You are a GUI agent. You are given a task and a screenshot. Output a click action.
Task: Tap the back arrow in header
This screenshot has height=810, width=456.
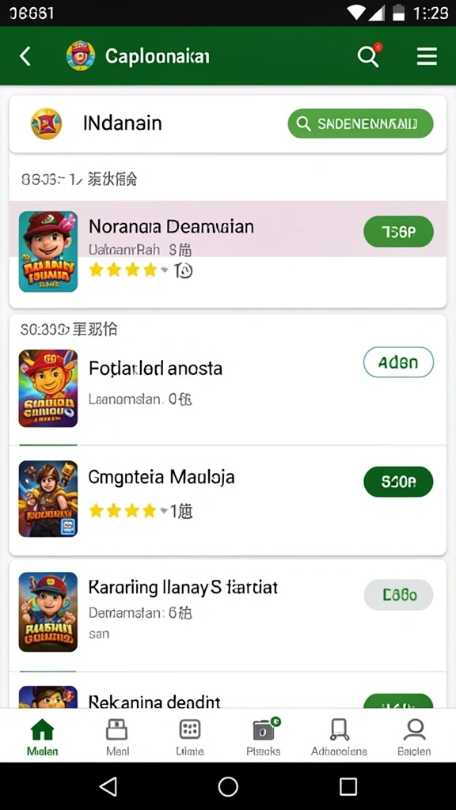[x=25, y=56]
